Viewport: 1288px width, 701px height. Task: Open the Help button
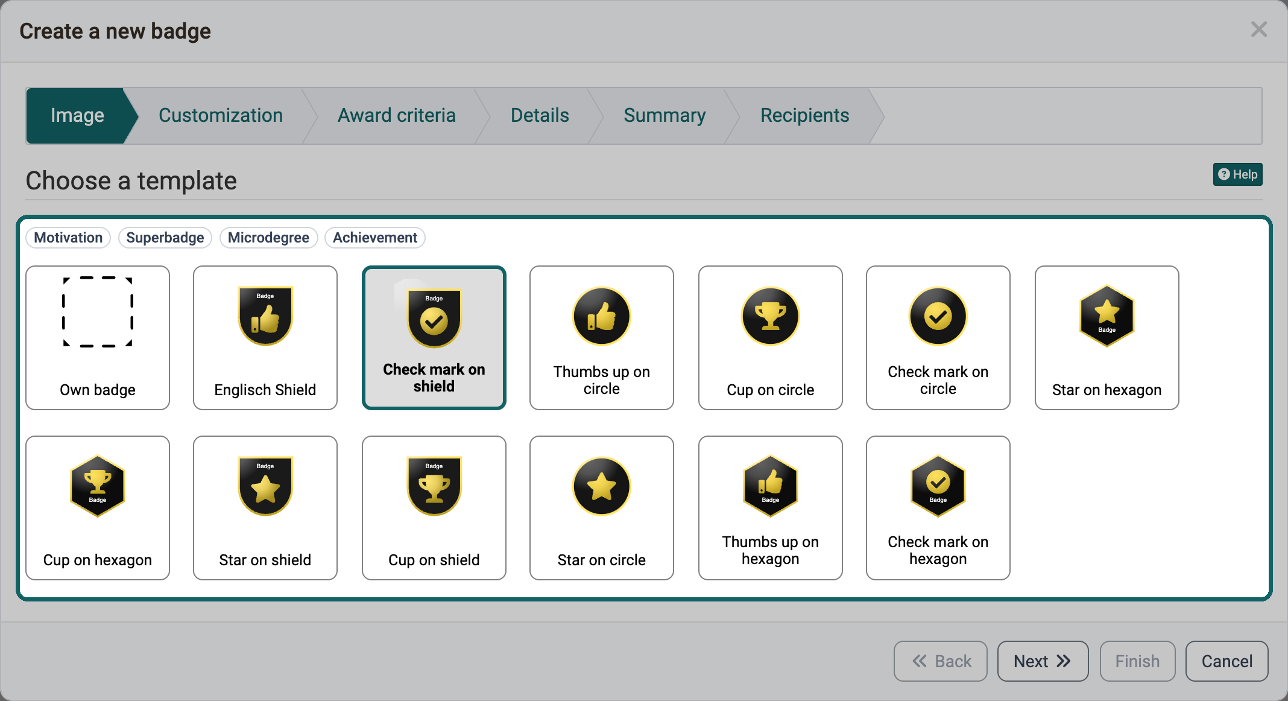point(1237,174)
